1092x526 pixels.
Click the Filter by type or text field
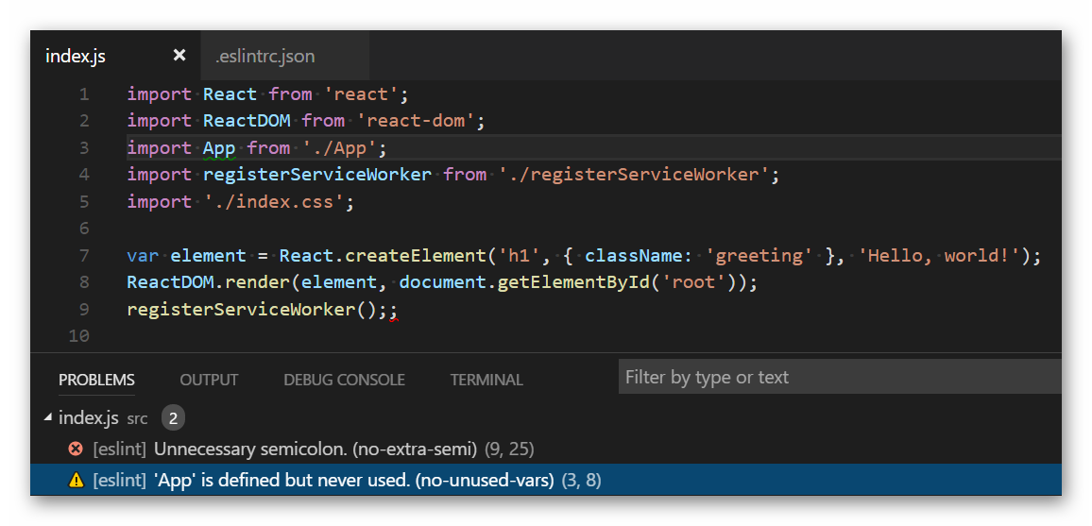840,377
